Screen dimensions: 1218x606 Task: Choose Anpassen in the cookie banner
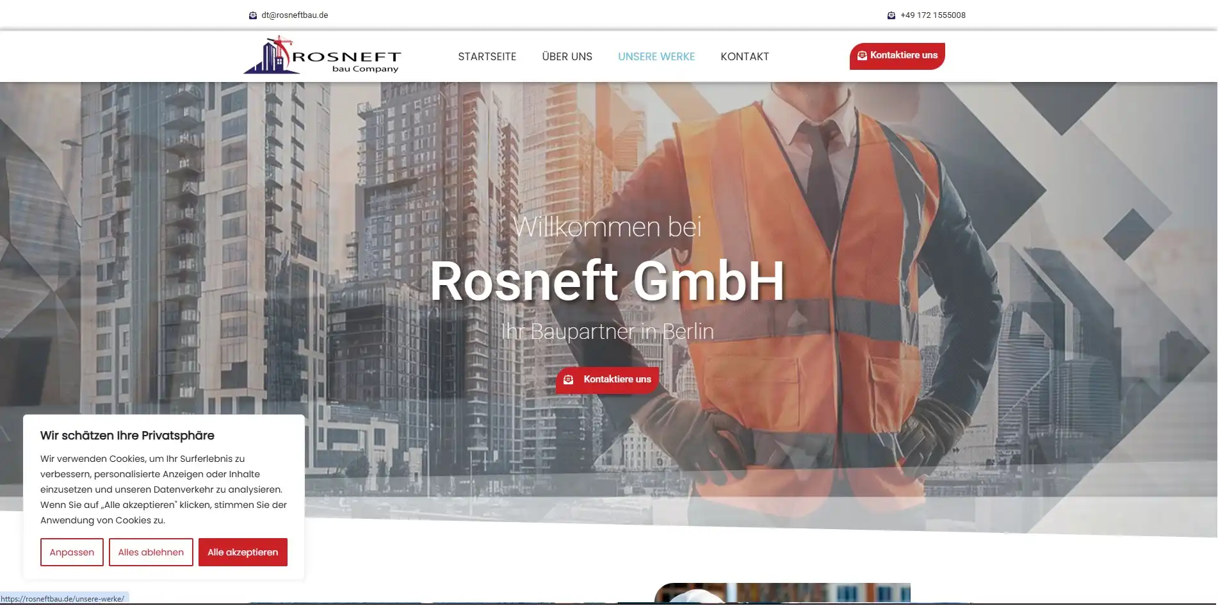(x=72, y=552)
